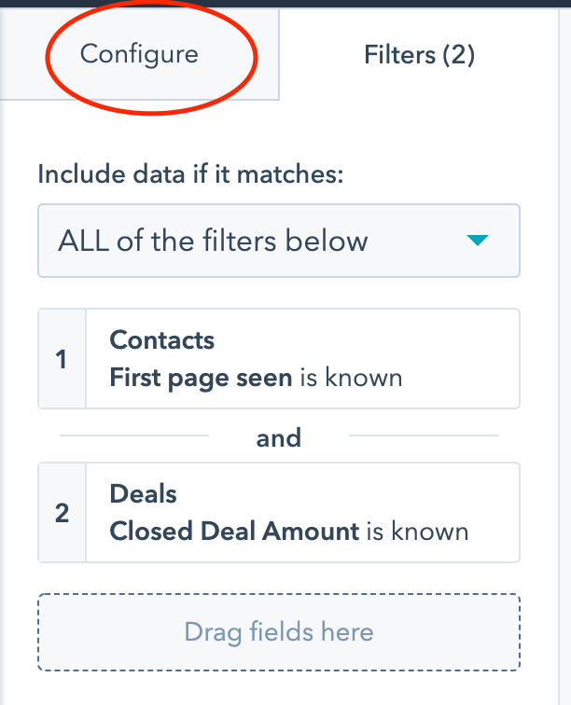Click 'is known' on the Deals filter
Viewport: 571px width, 705px height.
click(417, 532)
